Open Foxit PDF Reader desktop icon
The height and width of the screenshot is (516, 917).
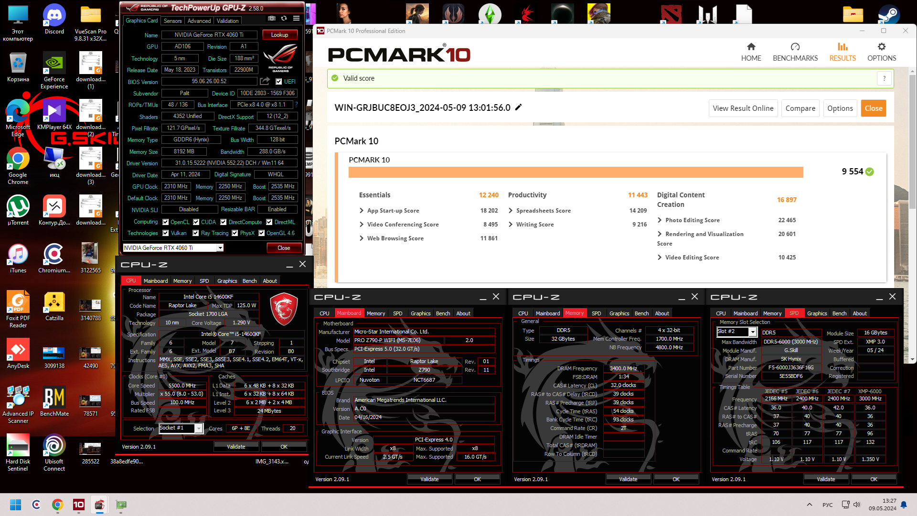click(x=18, y=309)
